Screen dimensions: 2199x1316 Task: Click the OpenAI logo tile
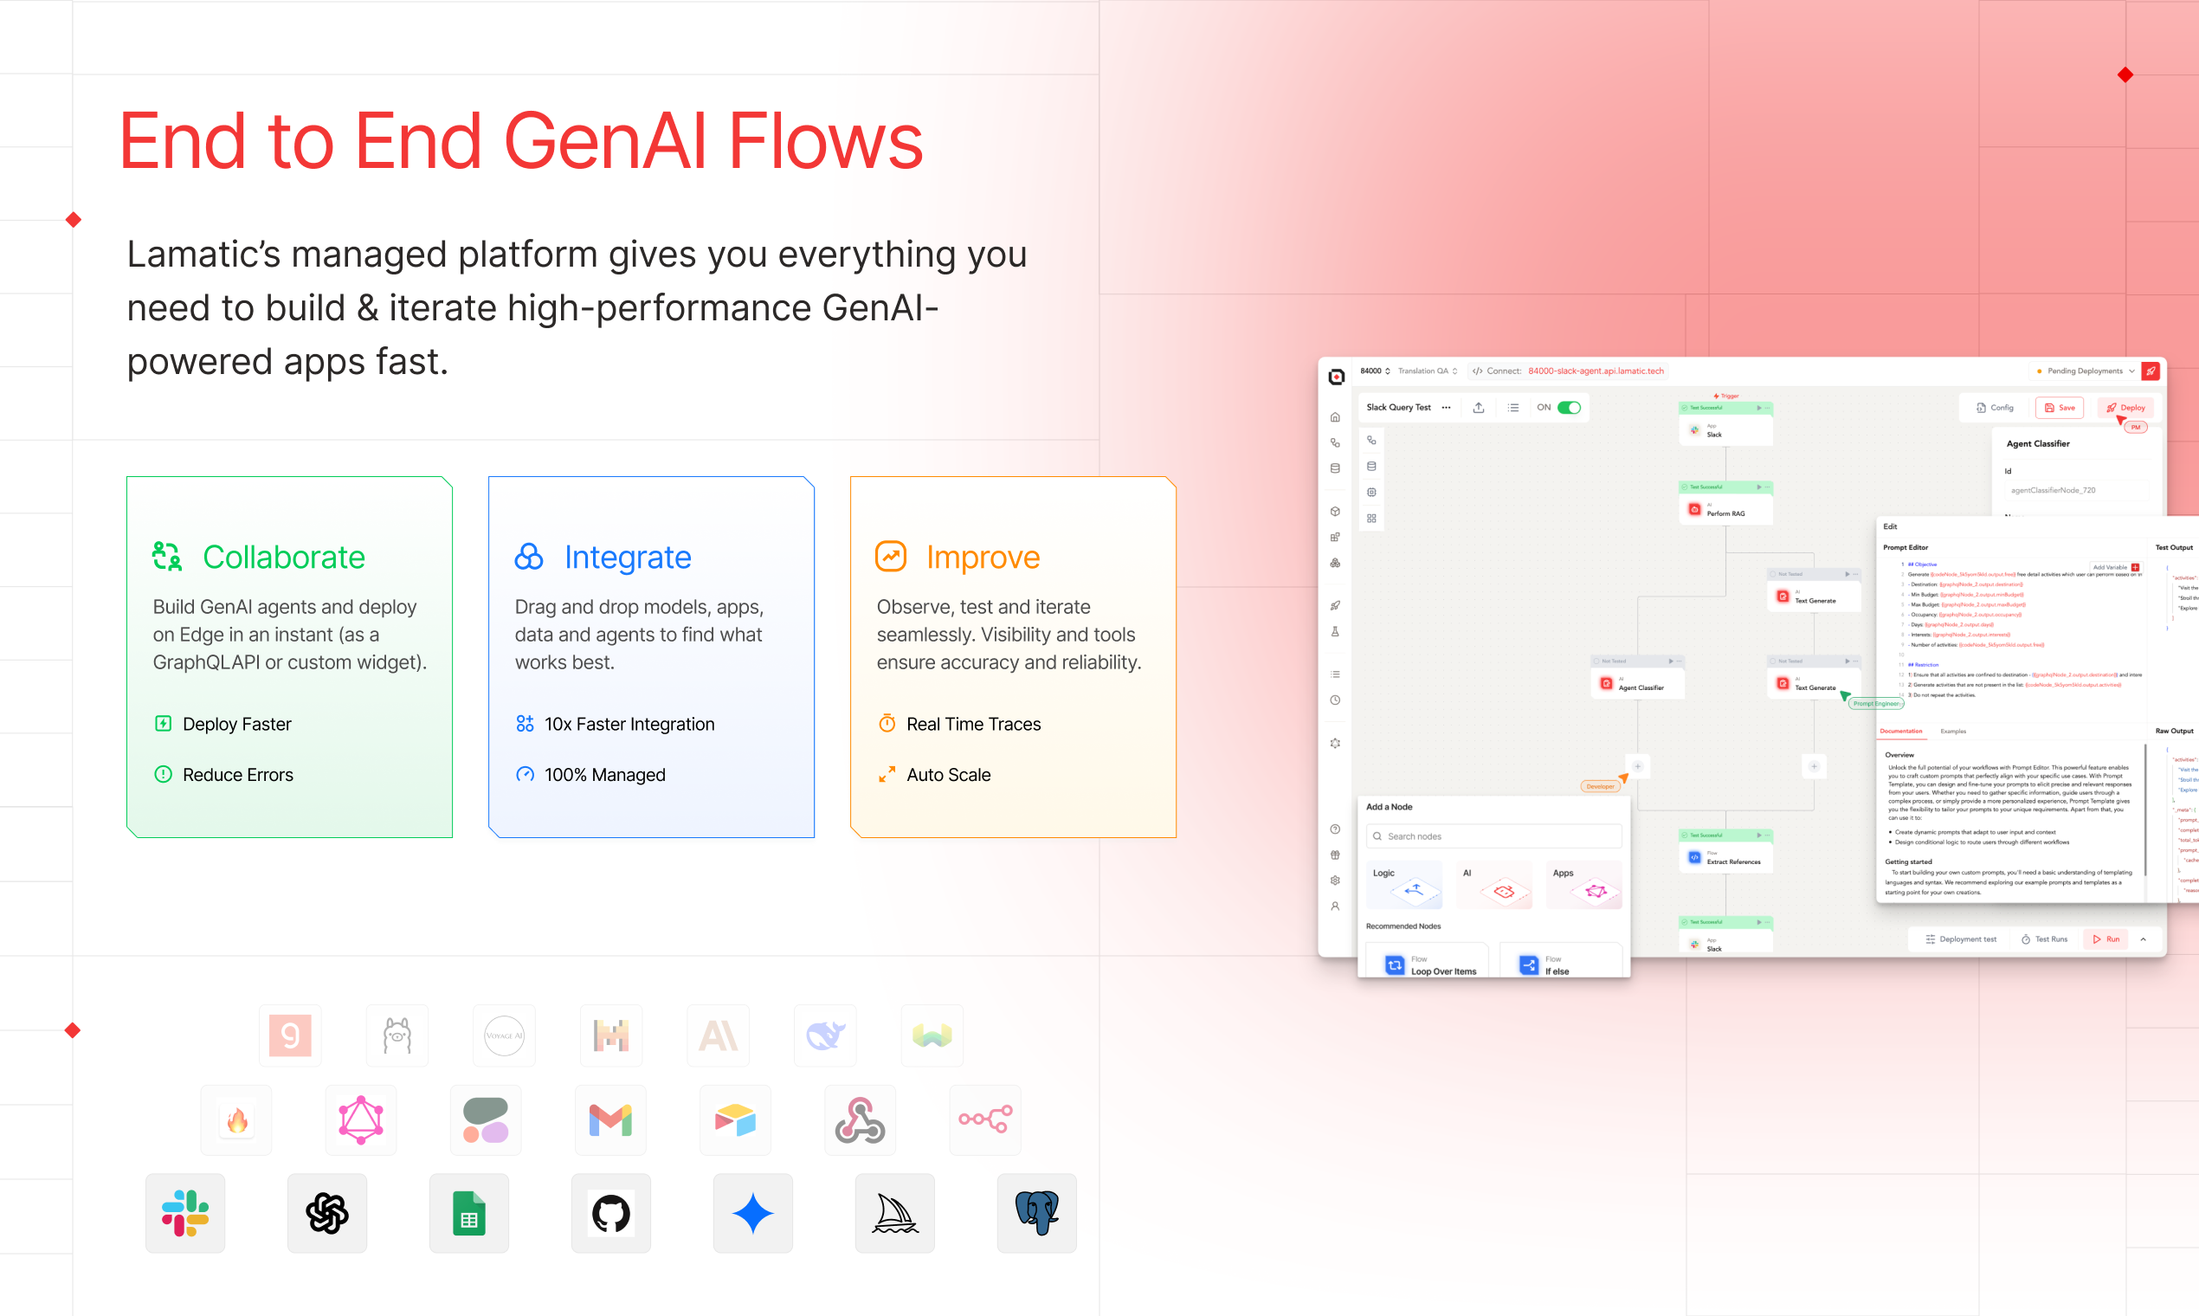[x=327, y=1212]
